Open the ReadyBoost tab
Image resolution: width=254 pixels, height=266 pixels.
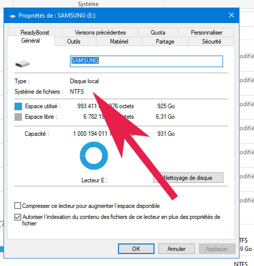pyautogui.click(x=35, y=32)
